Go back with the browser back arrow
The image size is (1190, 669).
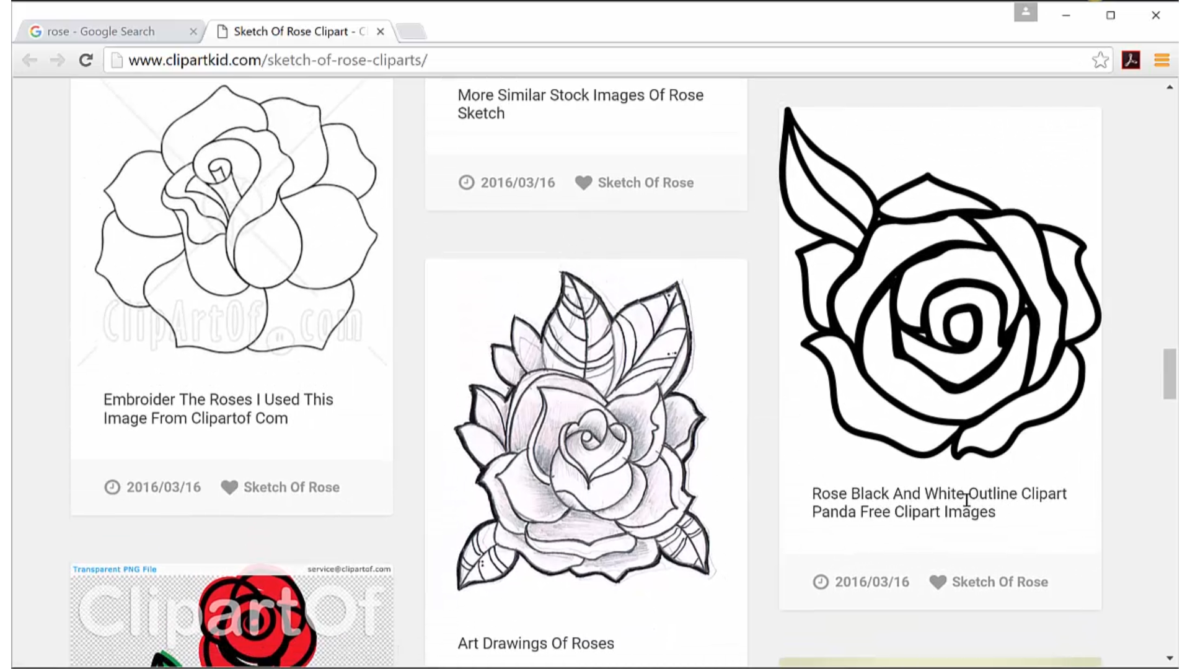click(29, 60)
